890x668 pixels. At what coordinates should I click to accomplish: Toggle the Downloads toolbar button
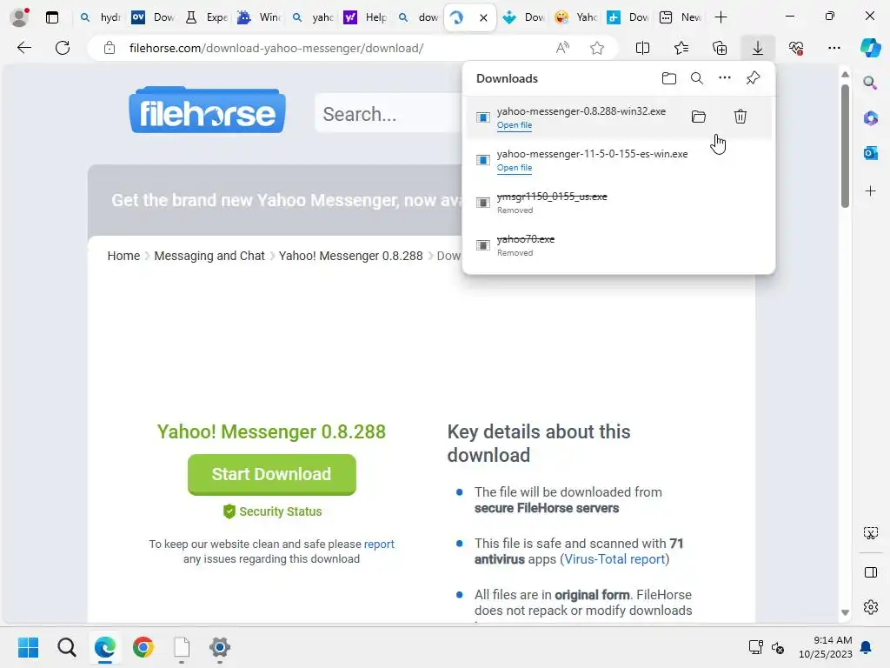758,49
